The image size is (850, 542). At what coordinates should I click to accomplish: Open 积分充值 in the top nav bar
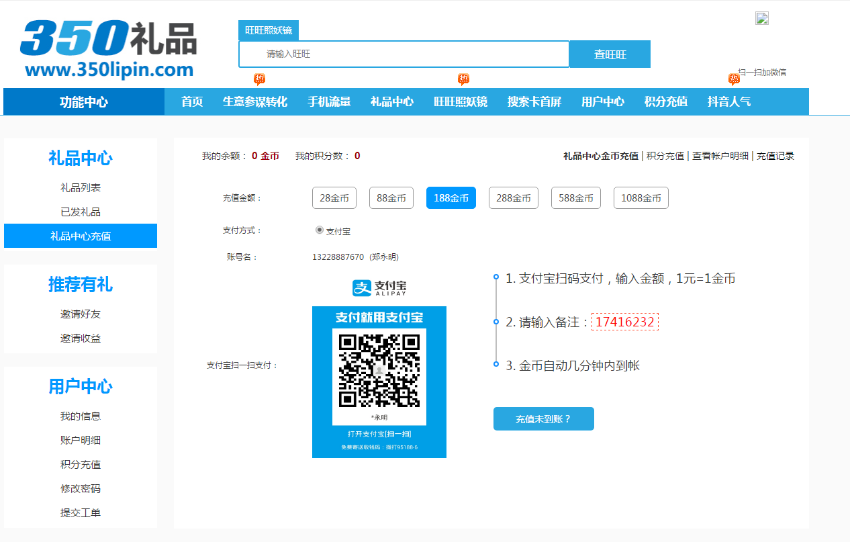pos(666,101)
